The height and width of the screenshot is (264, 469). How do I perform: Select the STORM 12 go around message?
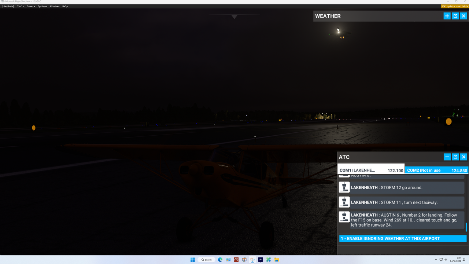pos(407,187)
